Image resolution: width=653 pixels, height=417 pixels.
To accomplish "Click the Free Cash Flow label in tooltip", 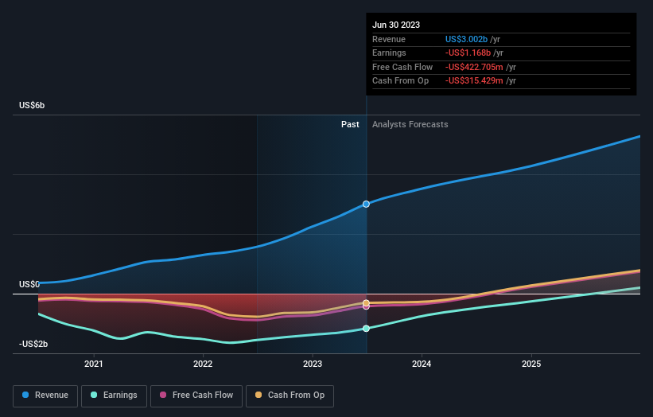I will pyautogui.click(x=402, y=67).
